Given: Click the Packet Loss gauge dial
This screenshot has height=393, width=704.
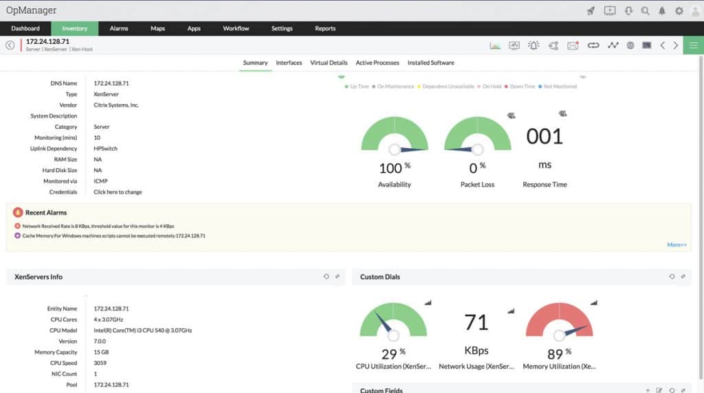Looking at the screenshot, I should (x=477, y=135).
